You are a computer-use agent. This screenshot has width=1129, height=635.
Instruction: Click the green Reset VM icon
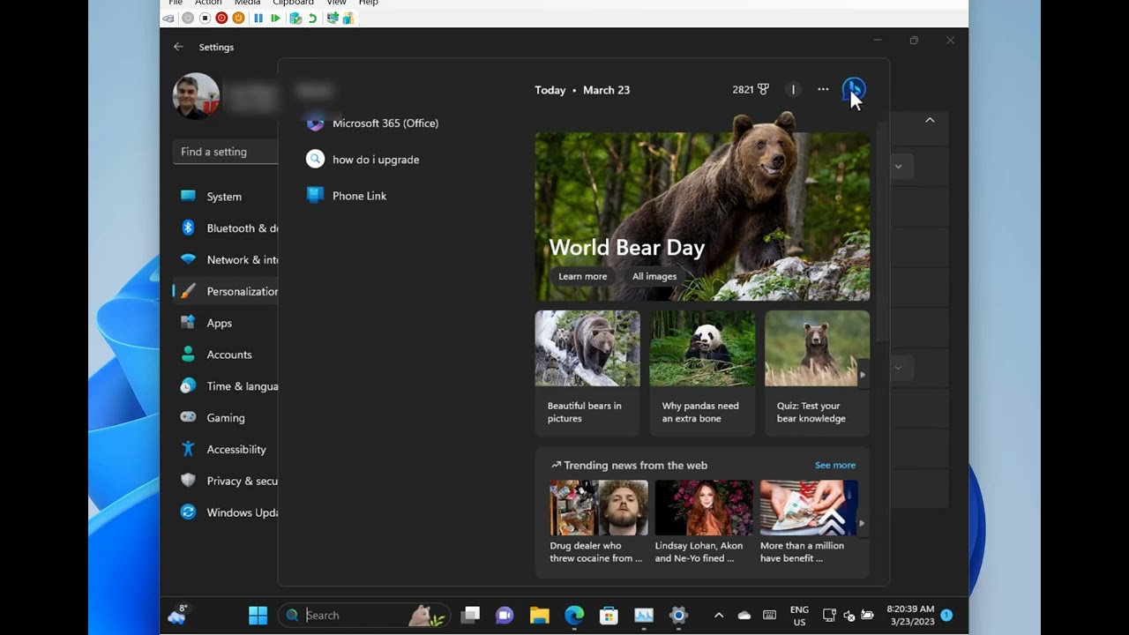pos(275,18)
